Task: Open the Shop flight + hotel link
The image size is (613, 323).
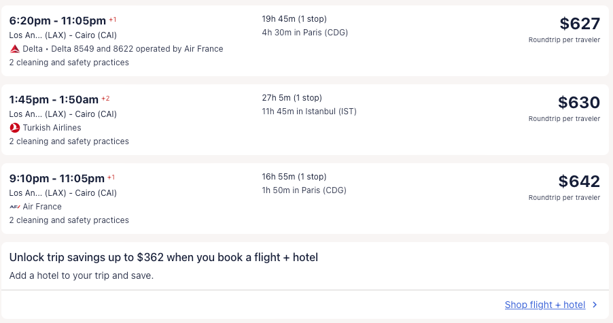Action: (x=544, y=305)
